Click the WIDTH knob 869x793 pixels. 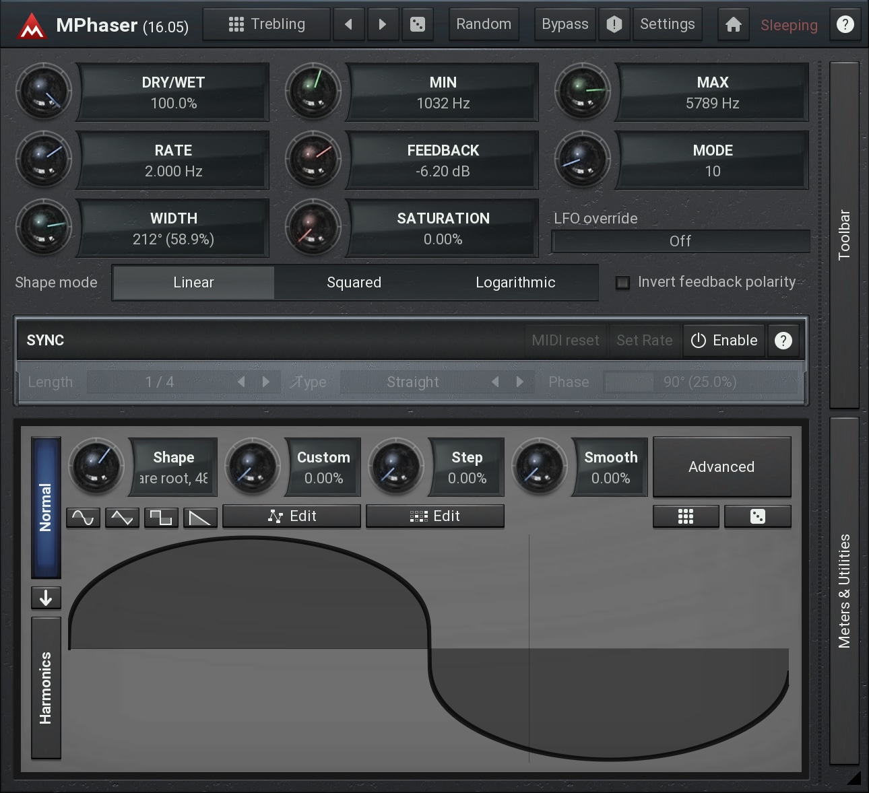44,228
